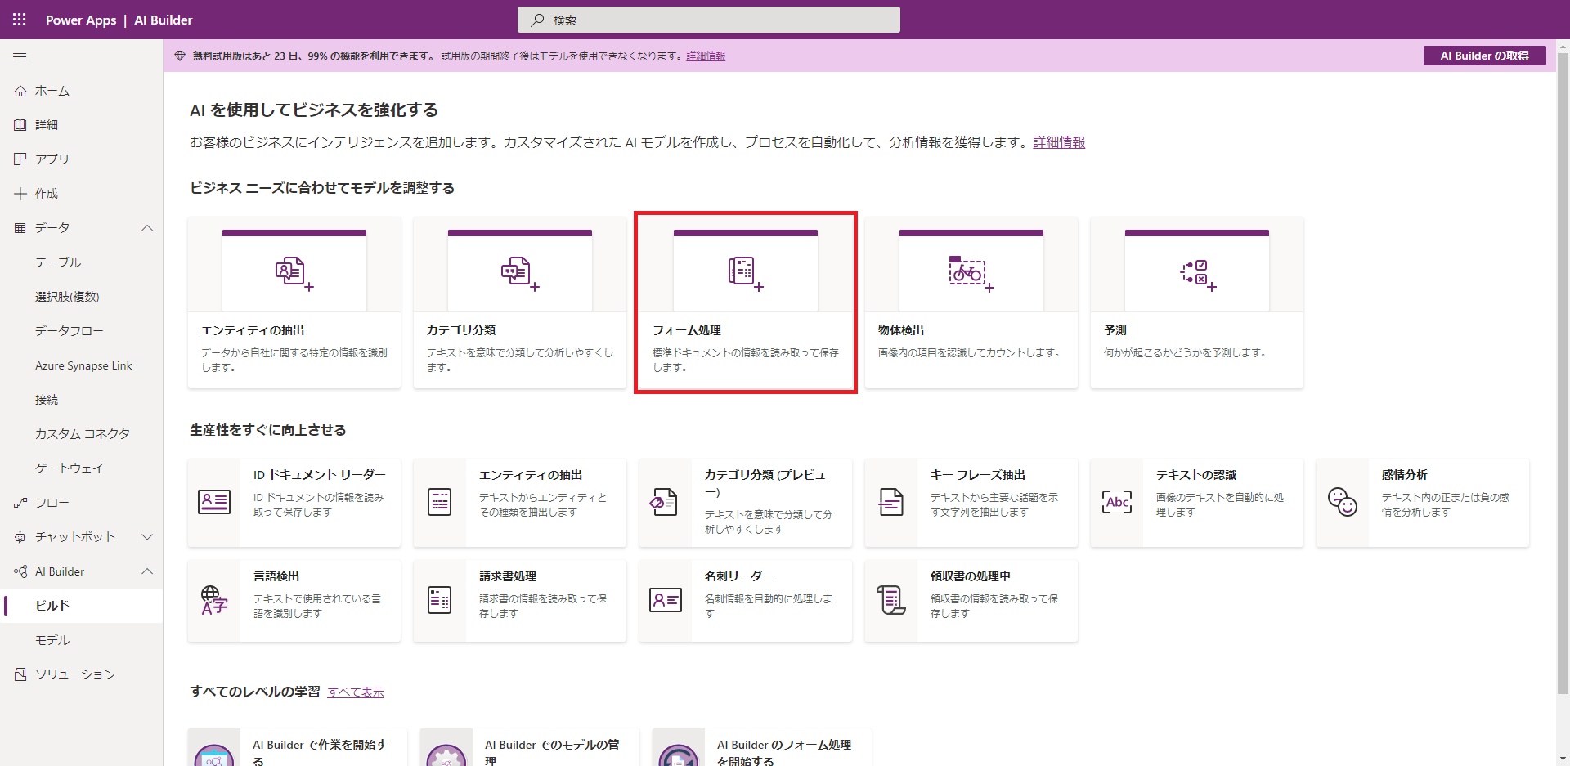The height and width of the screenshot is (766, 1570).
Task: Open the 詳細情報 link after the intro text
Action: (x=1059, y=142)
